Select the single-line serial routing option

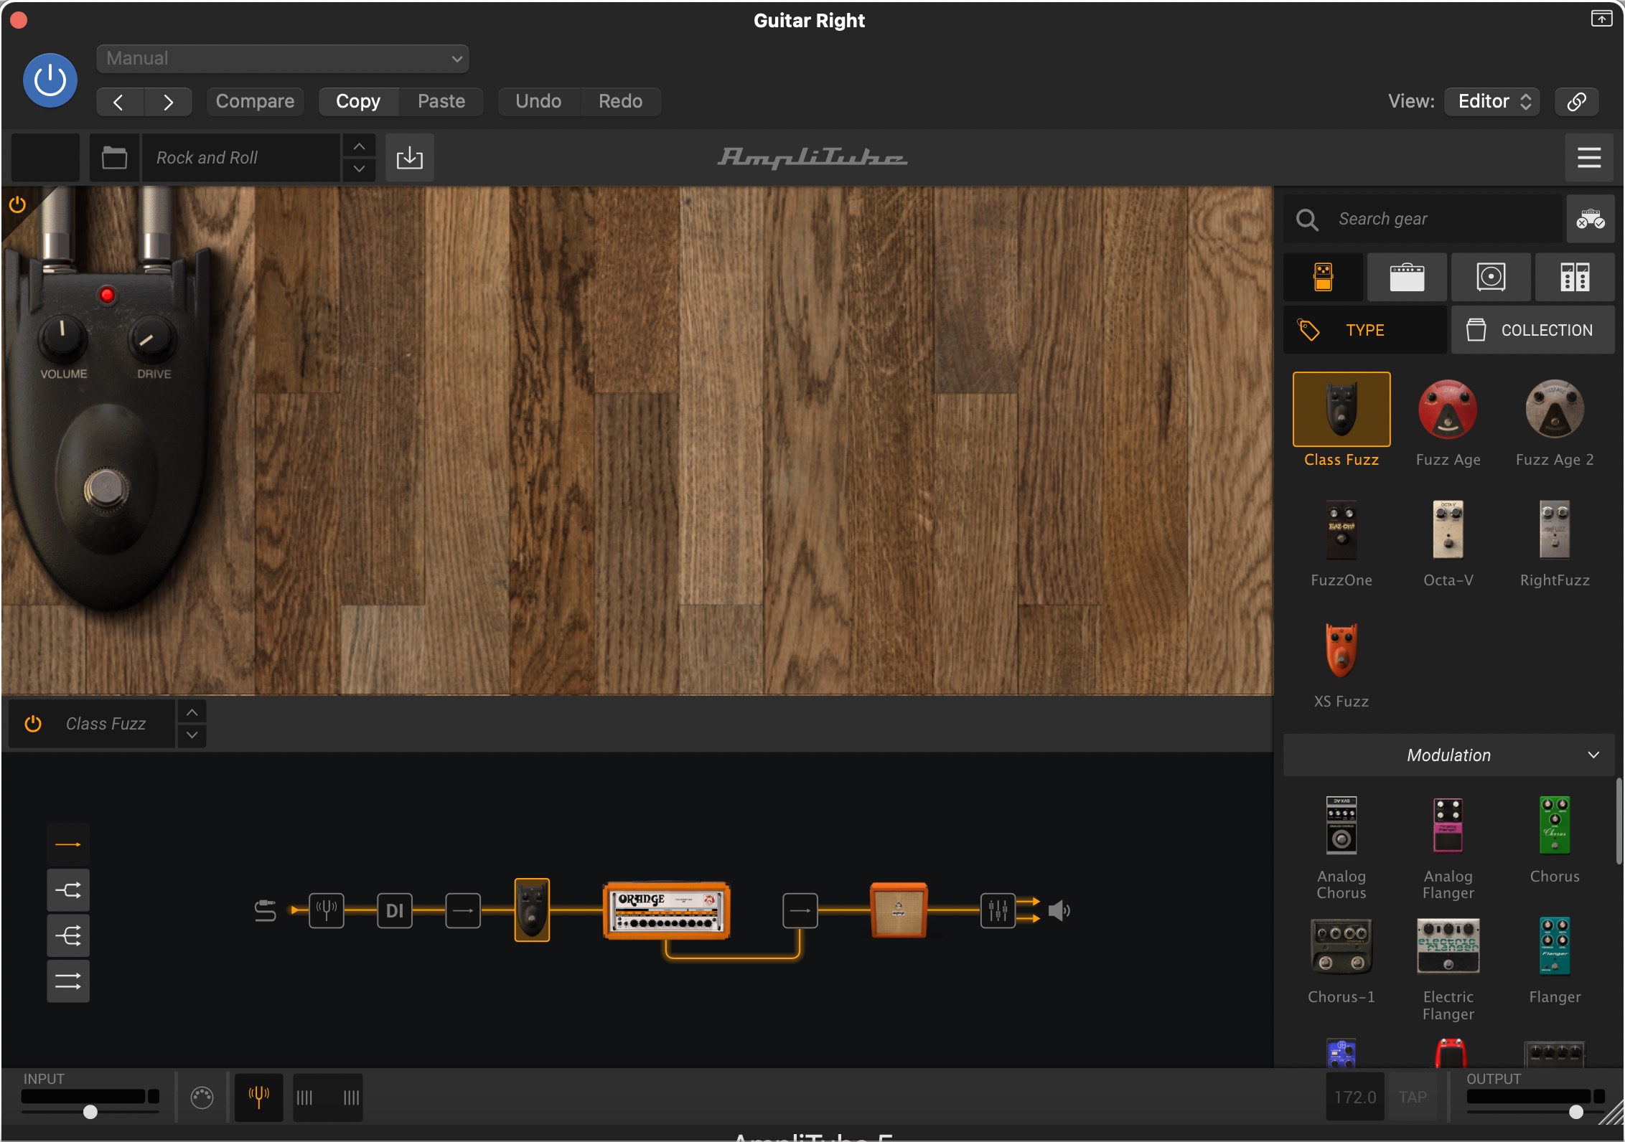click(x=68, y=844)
